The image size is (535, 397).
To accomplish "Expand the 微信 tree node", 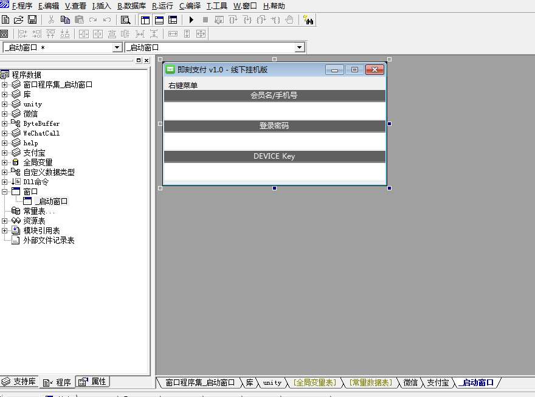I will [x=5, y=114].
